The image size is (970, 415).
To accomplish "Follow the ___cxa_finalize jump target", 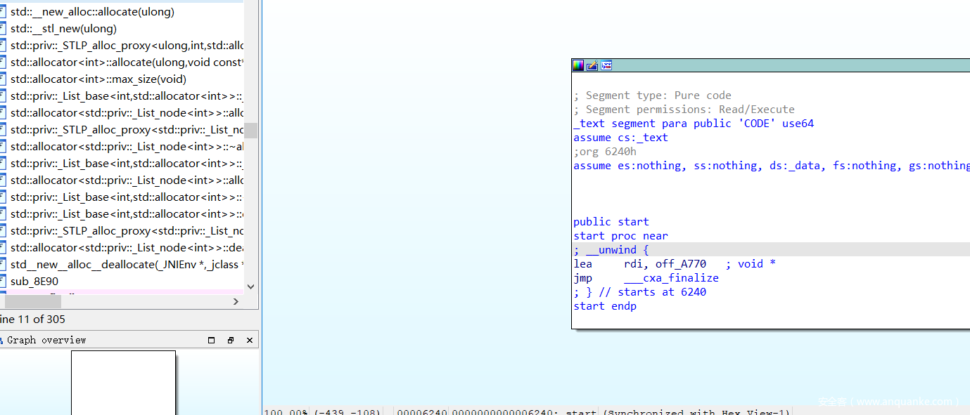I will (x=671, y=278).
